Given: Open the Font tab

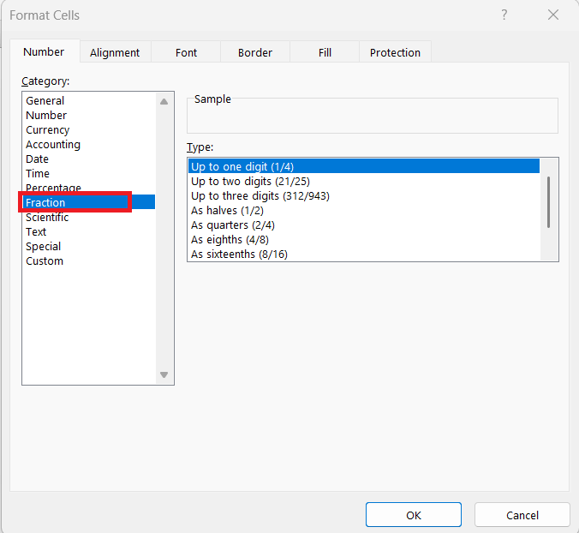Looking at the screenshot, I should pyautogui.click(x=186, y=52).
